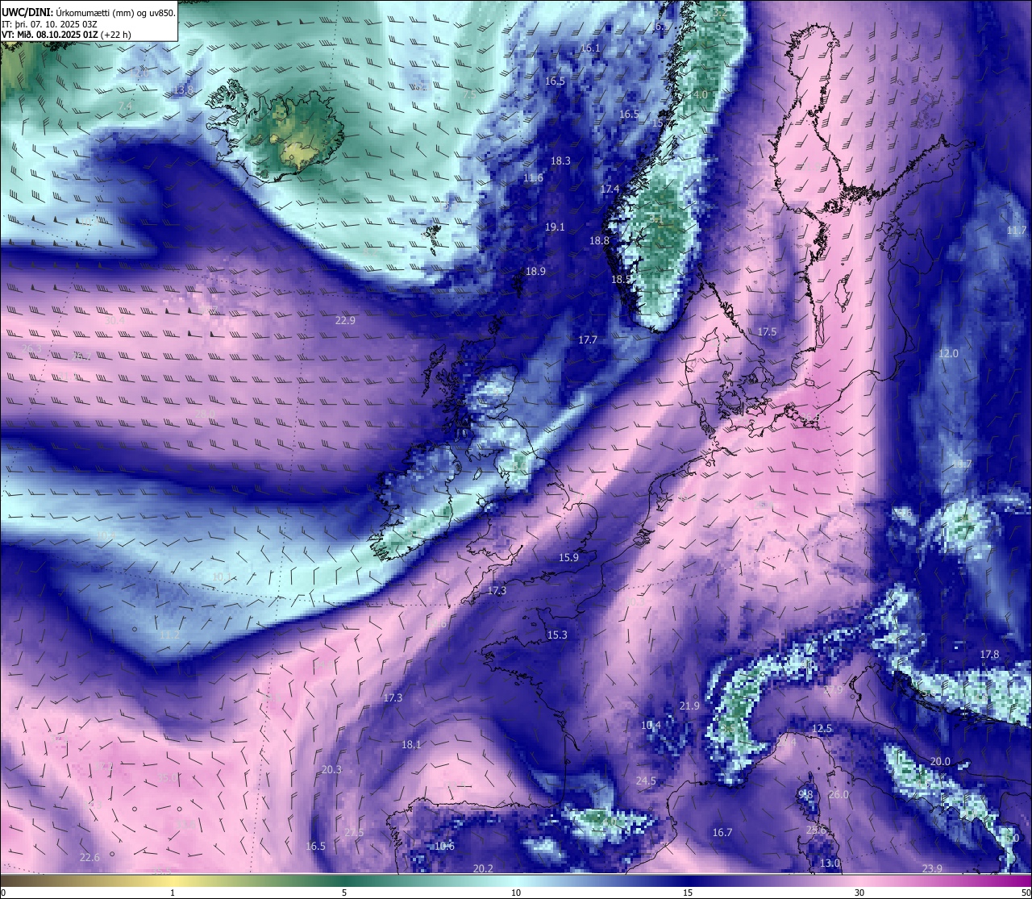Viewport: 1032px width, 899px height.
Task: Click the color scale label 5
Action: tap(344, 893)
